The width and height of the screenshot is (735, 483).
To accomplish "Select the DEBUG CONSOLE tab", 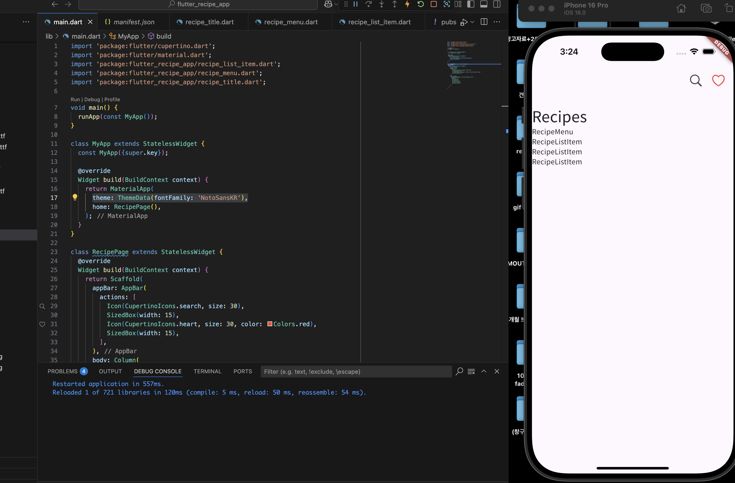I will tap(158, 371).
